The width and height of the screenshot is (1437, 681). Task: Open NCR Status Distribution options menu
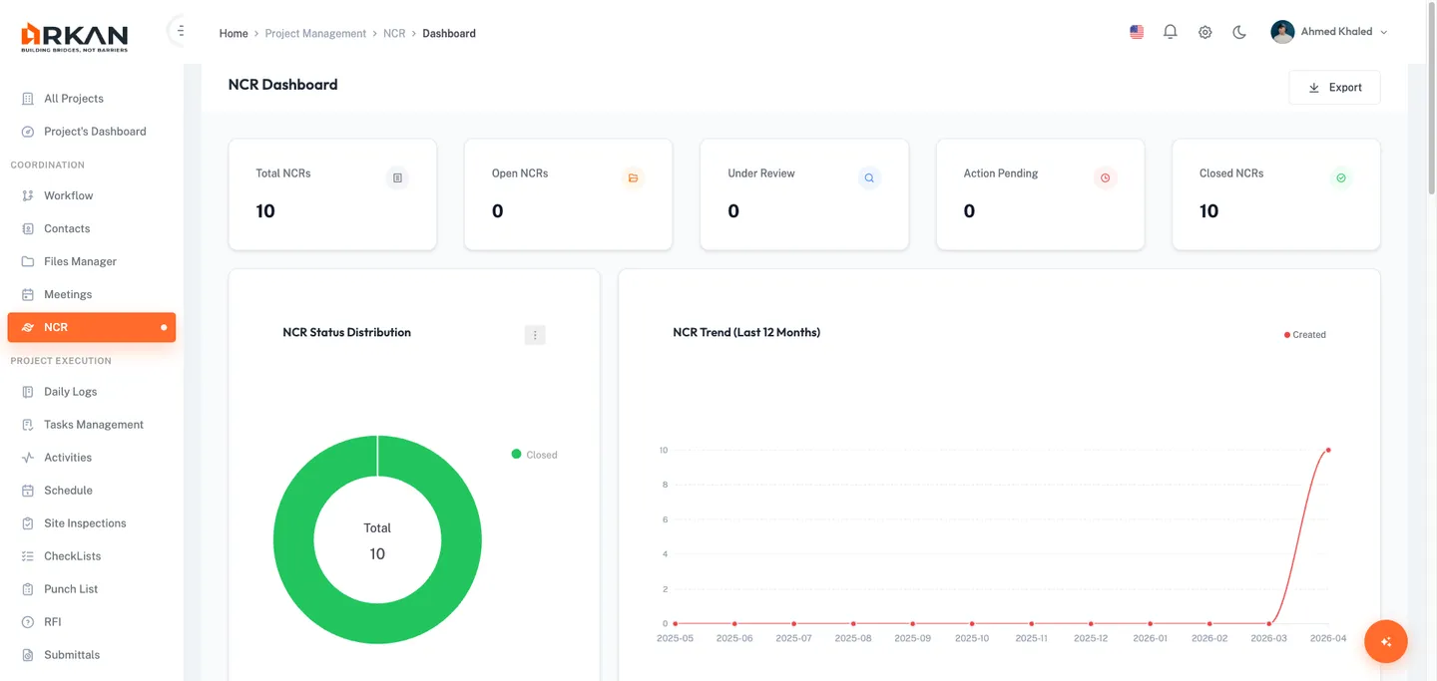pos(535,334)
